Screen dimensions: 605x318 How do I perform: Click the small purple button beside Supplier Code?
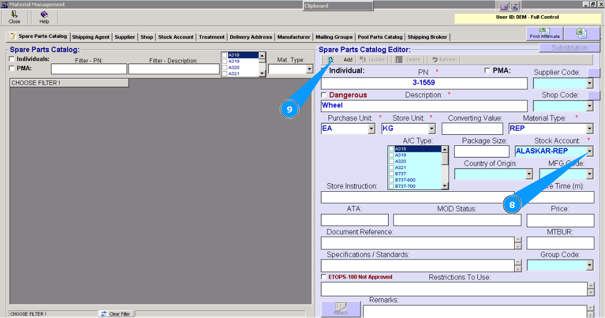click(593, 73)
